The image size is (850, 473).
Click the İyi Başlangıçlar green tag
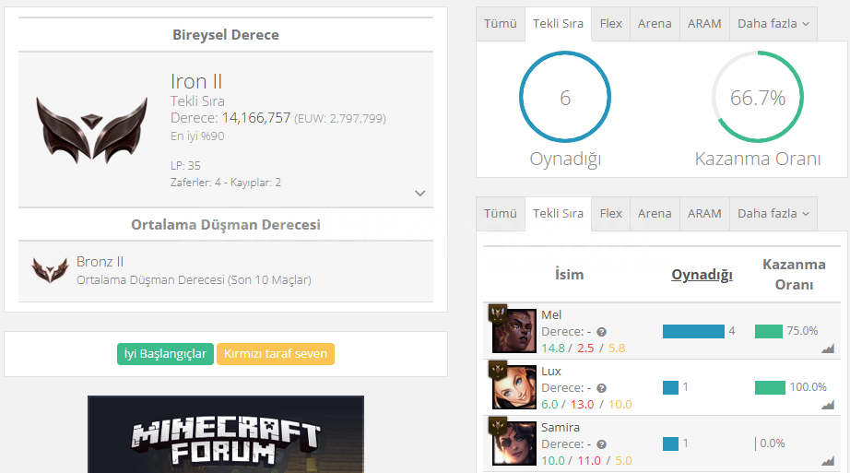tap(165, 354)
